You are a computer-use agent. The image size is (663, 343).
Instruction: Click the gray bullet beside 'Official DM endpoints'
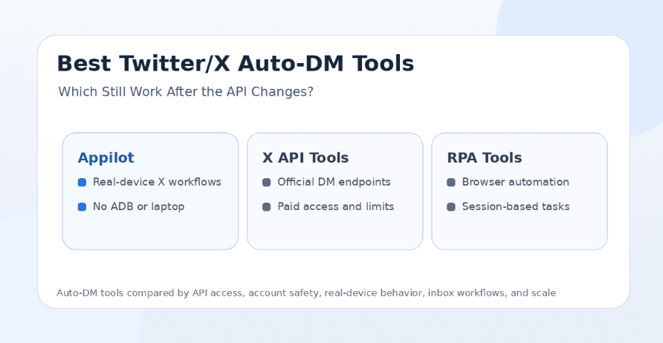pos(266,183)
